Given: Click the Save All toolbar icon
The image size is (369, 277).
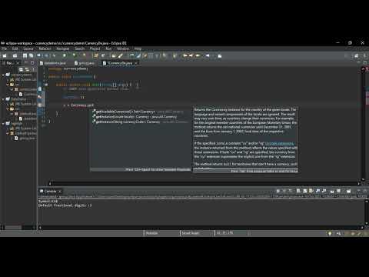Looking at the screenshot, I should tap(31, 55).
